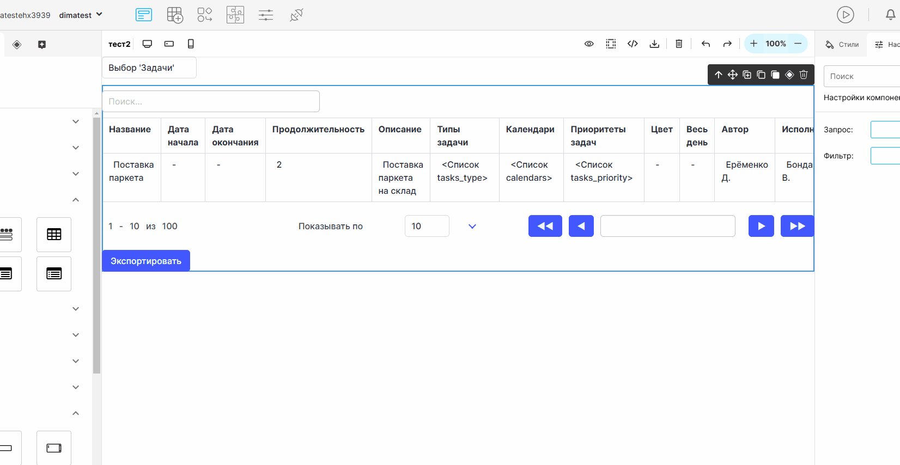This screenshot has width=900, height=465.
Task: Open the puzzle components icon in top bar
Action: pos(235,15)
